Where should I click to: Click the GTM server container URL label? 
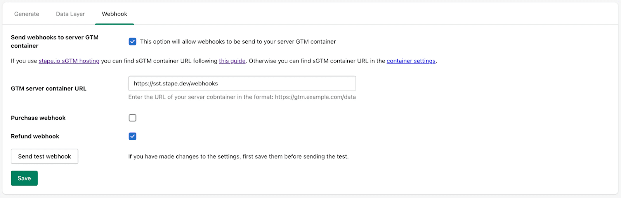(49, 89)
